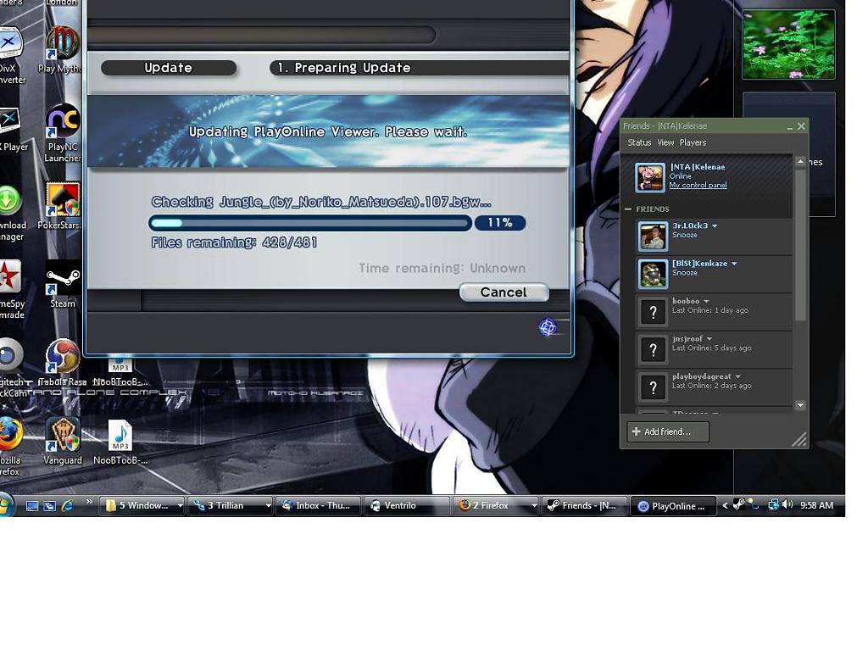Open Steam from the desktop shortcut

pos(63,281)
